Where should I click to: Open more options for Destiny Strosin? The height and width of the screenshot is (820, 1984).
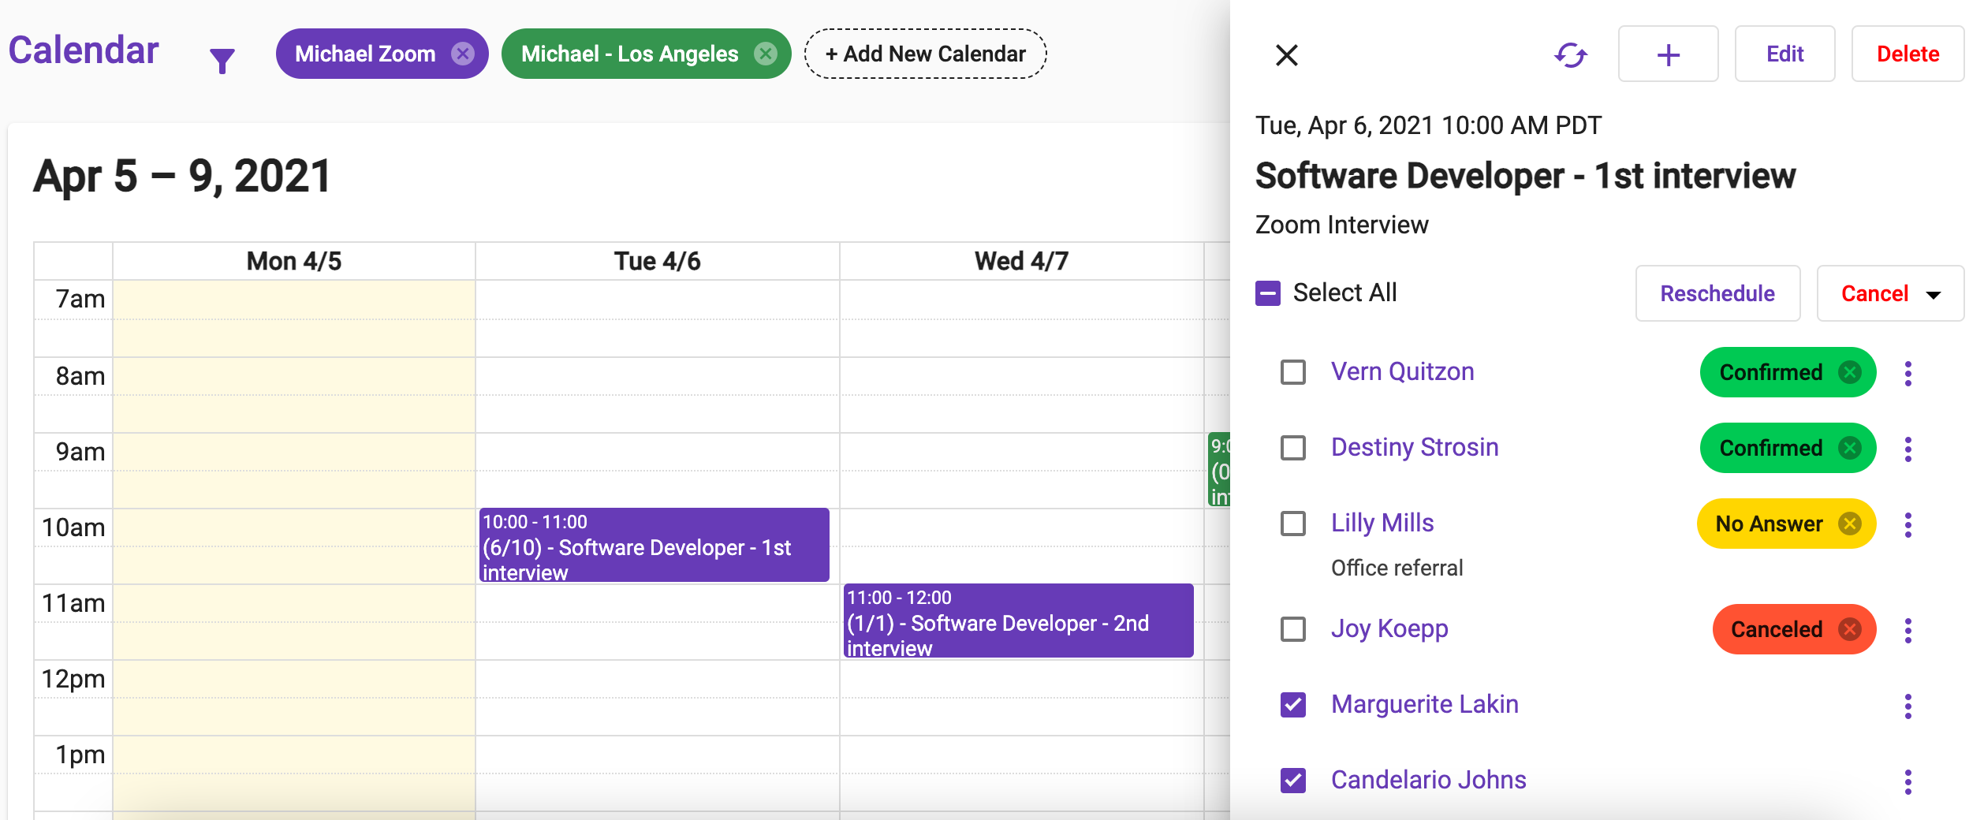click(x=1908, y=449)
